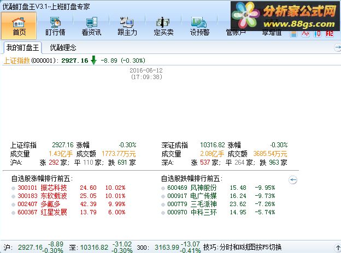341x253 pixels.
Task: Open the red F10 info icon
Action: [x=330, y=34]
